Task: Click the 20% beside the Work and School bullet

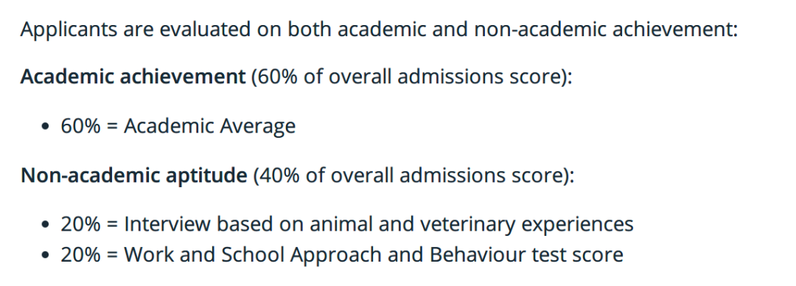Action: pyautogui.click(x=81, y=254)
